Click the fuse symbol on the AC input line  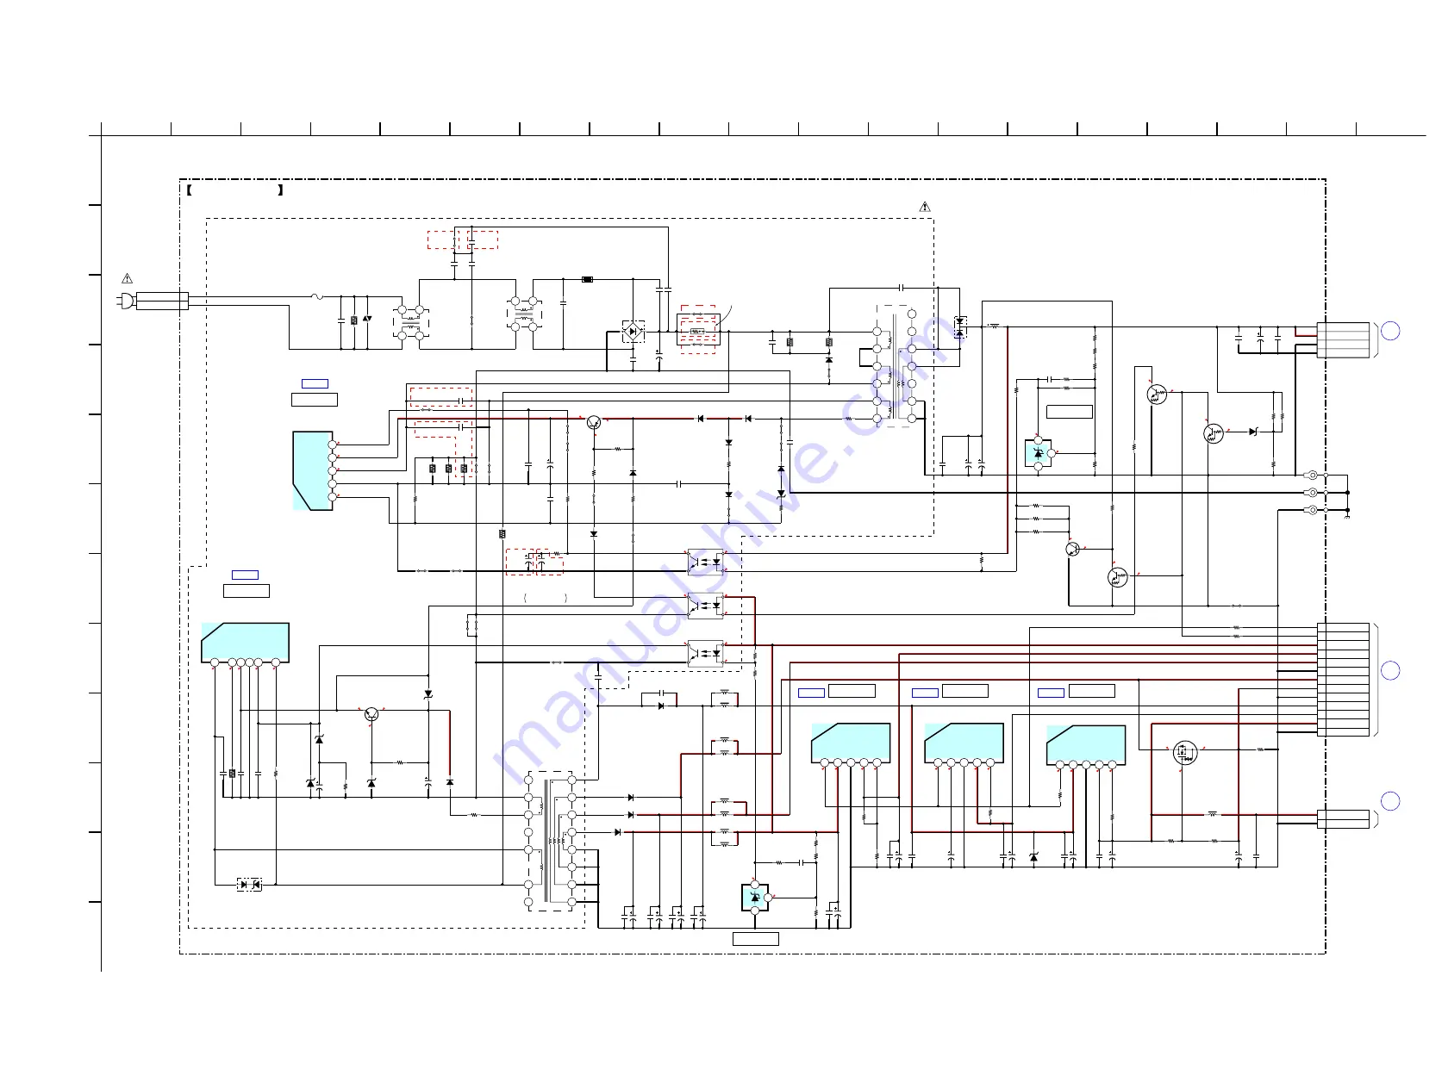[317, 296]
